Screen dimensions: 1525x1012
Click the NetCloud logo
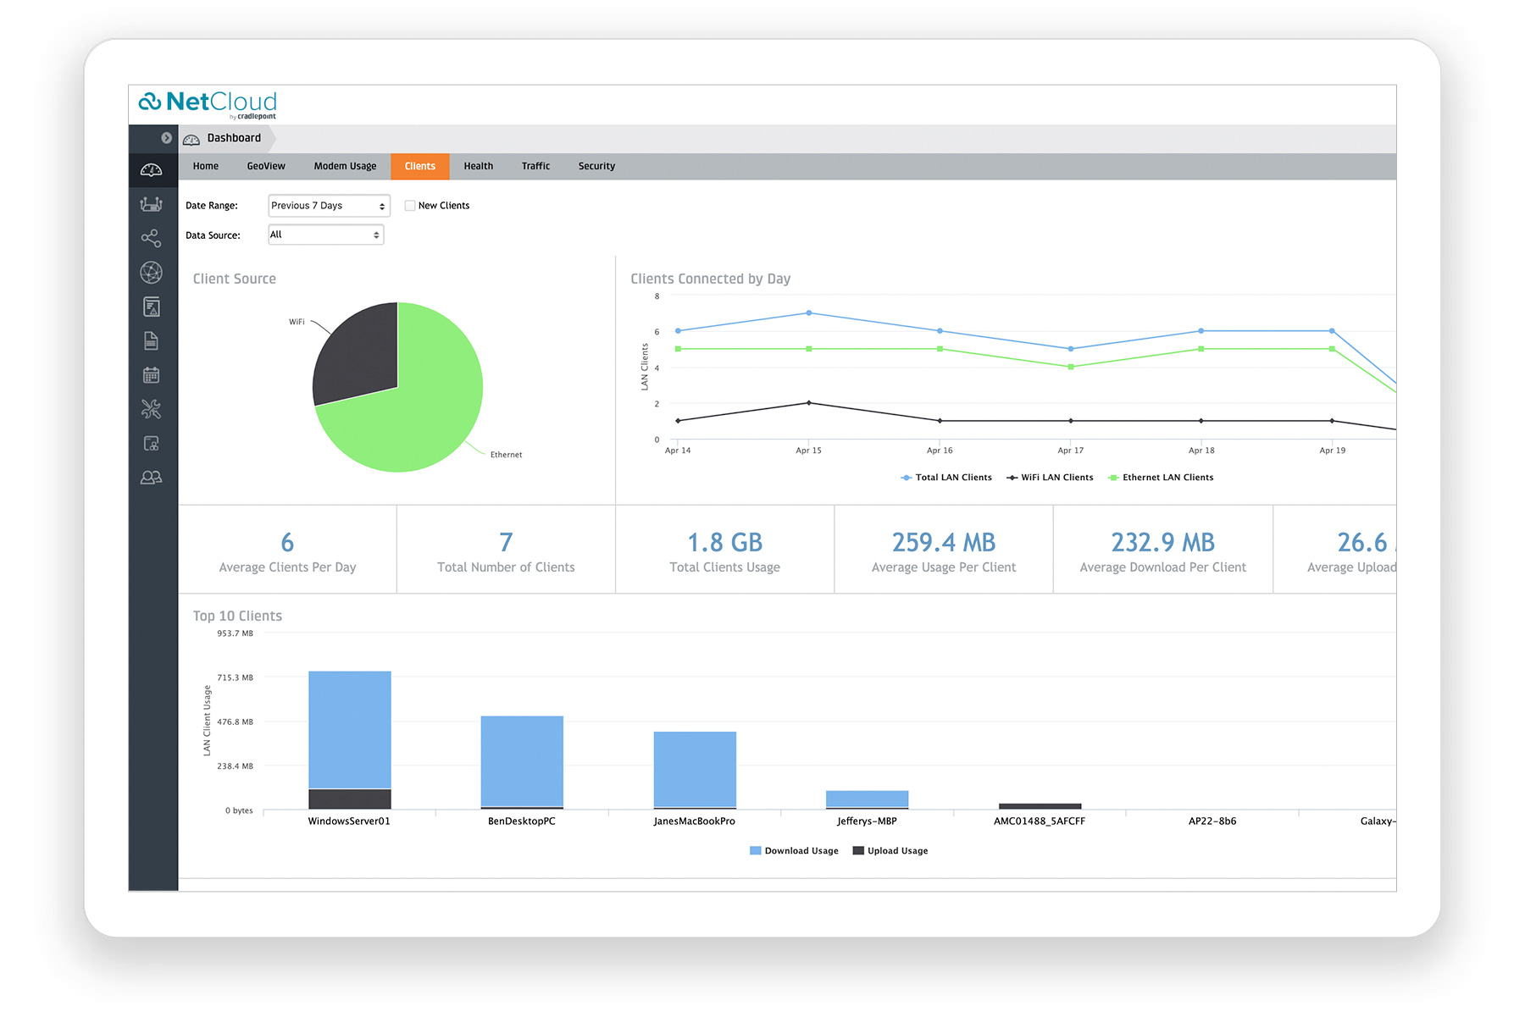pos(208,104)
